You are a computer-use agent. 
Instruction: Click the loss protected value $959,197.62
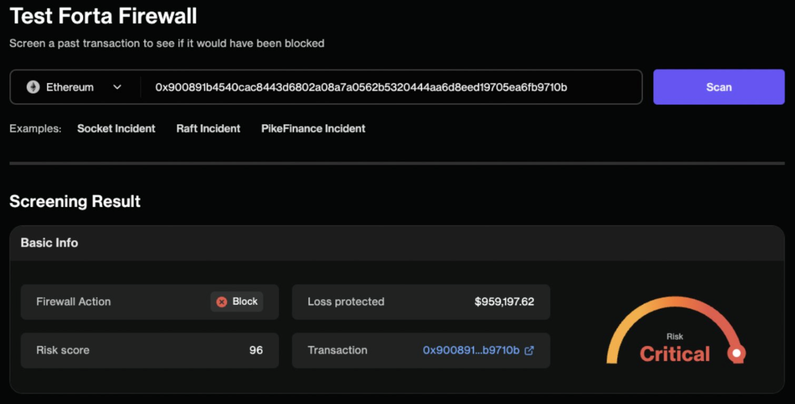[505, 302]
